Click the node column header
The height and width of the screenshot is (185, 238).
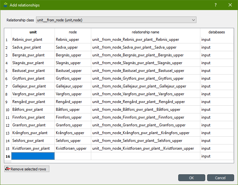point(73,32)
